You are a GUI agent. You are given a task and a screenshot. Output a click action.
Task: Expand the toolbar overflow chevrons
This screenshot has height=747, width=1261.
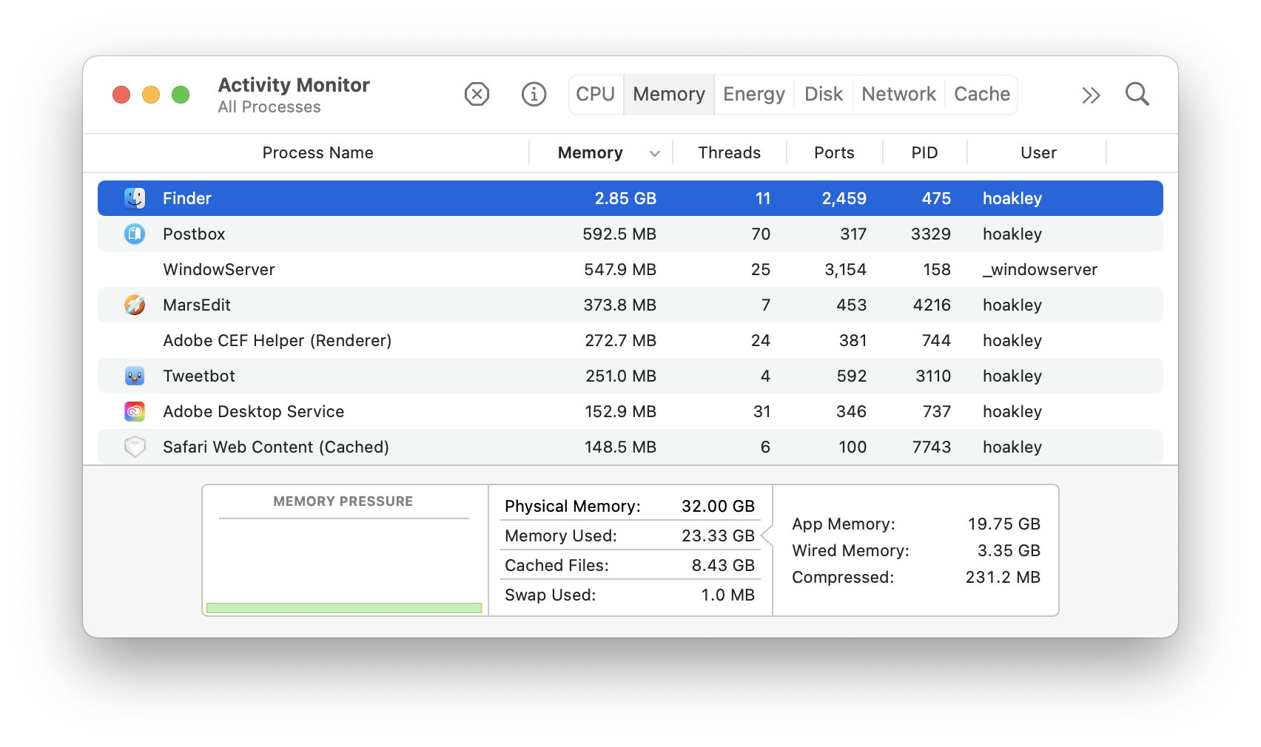pyautogui.click(x=1091, y=95)
